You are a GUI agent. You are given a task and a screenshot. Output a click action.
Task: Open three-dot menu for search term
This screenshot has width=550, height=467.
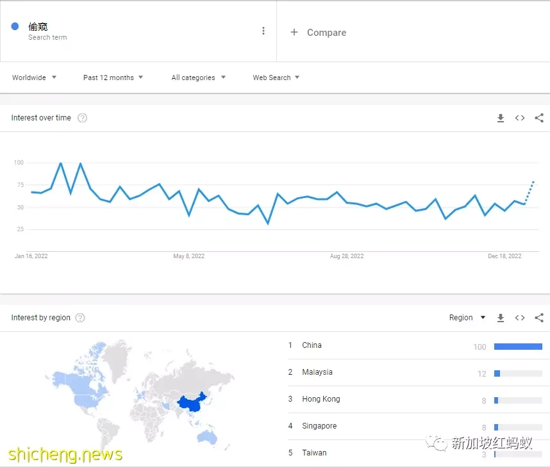click(263, 31)
